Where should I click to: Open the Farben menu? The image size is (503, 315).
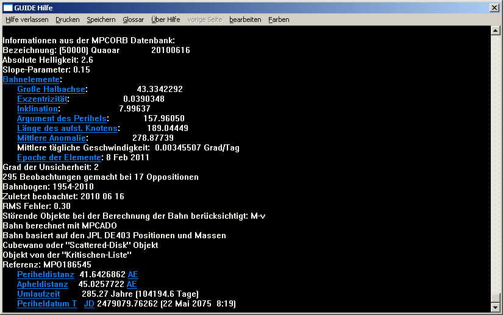(x=279, y=19)
